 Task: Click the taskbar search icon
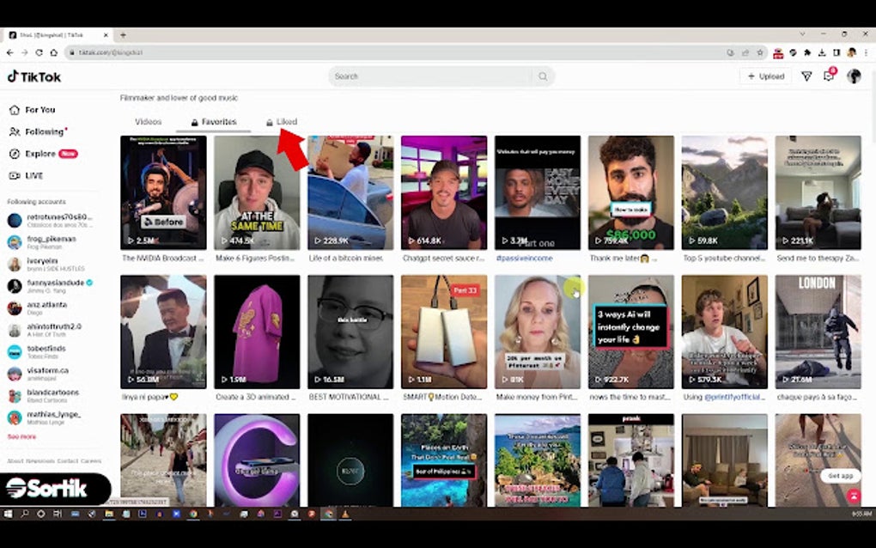[25, 514]
